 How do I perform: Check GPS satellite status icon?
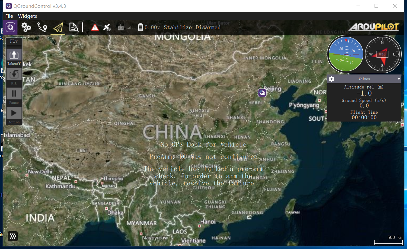[107, 27]
